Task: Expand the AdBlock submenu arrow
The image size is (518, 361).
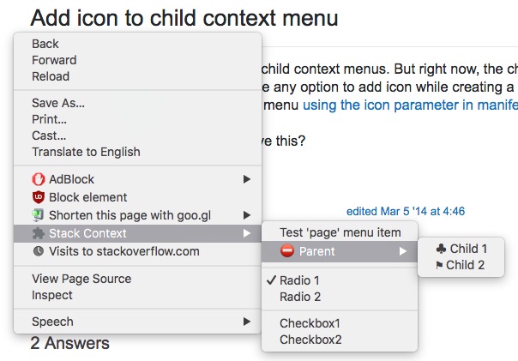Action: tap(247, 179)
